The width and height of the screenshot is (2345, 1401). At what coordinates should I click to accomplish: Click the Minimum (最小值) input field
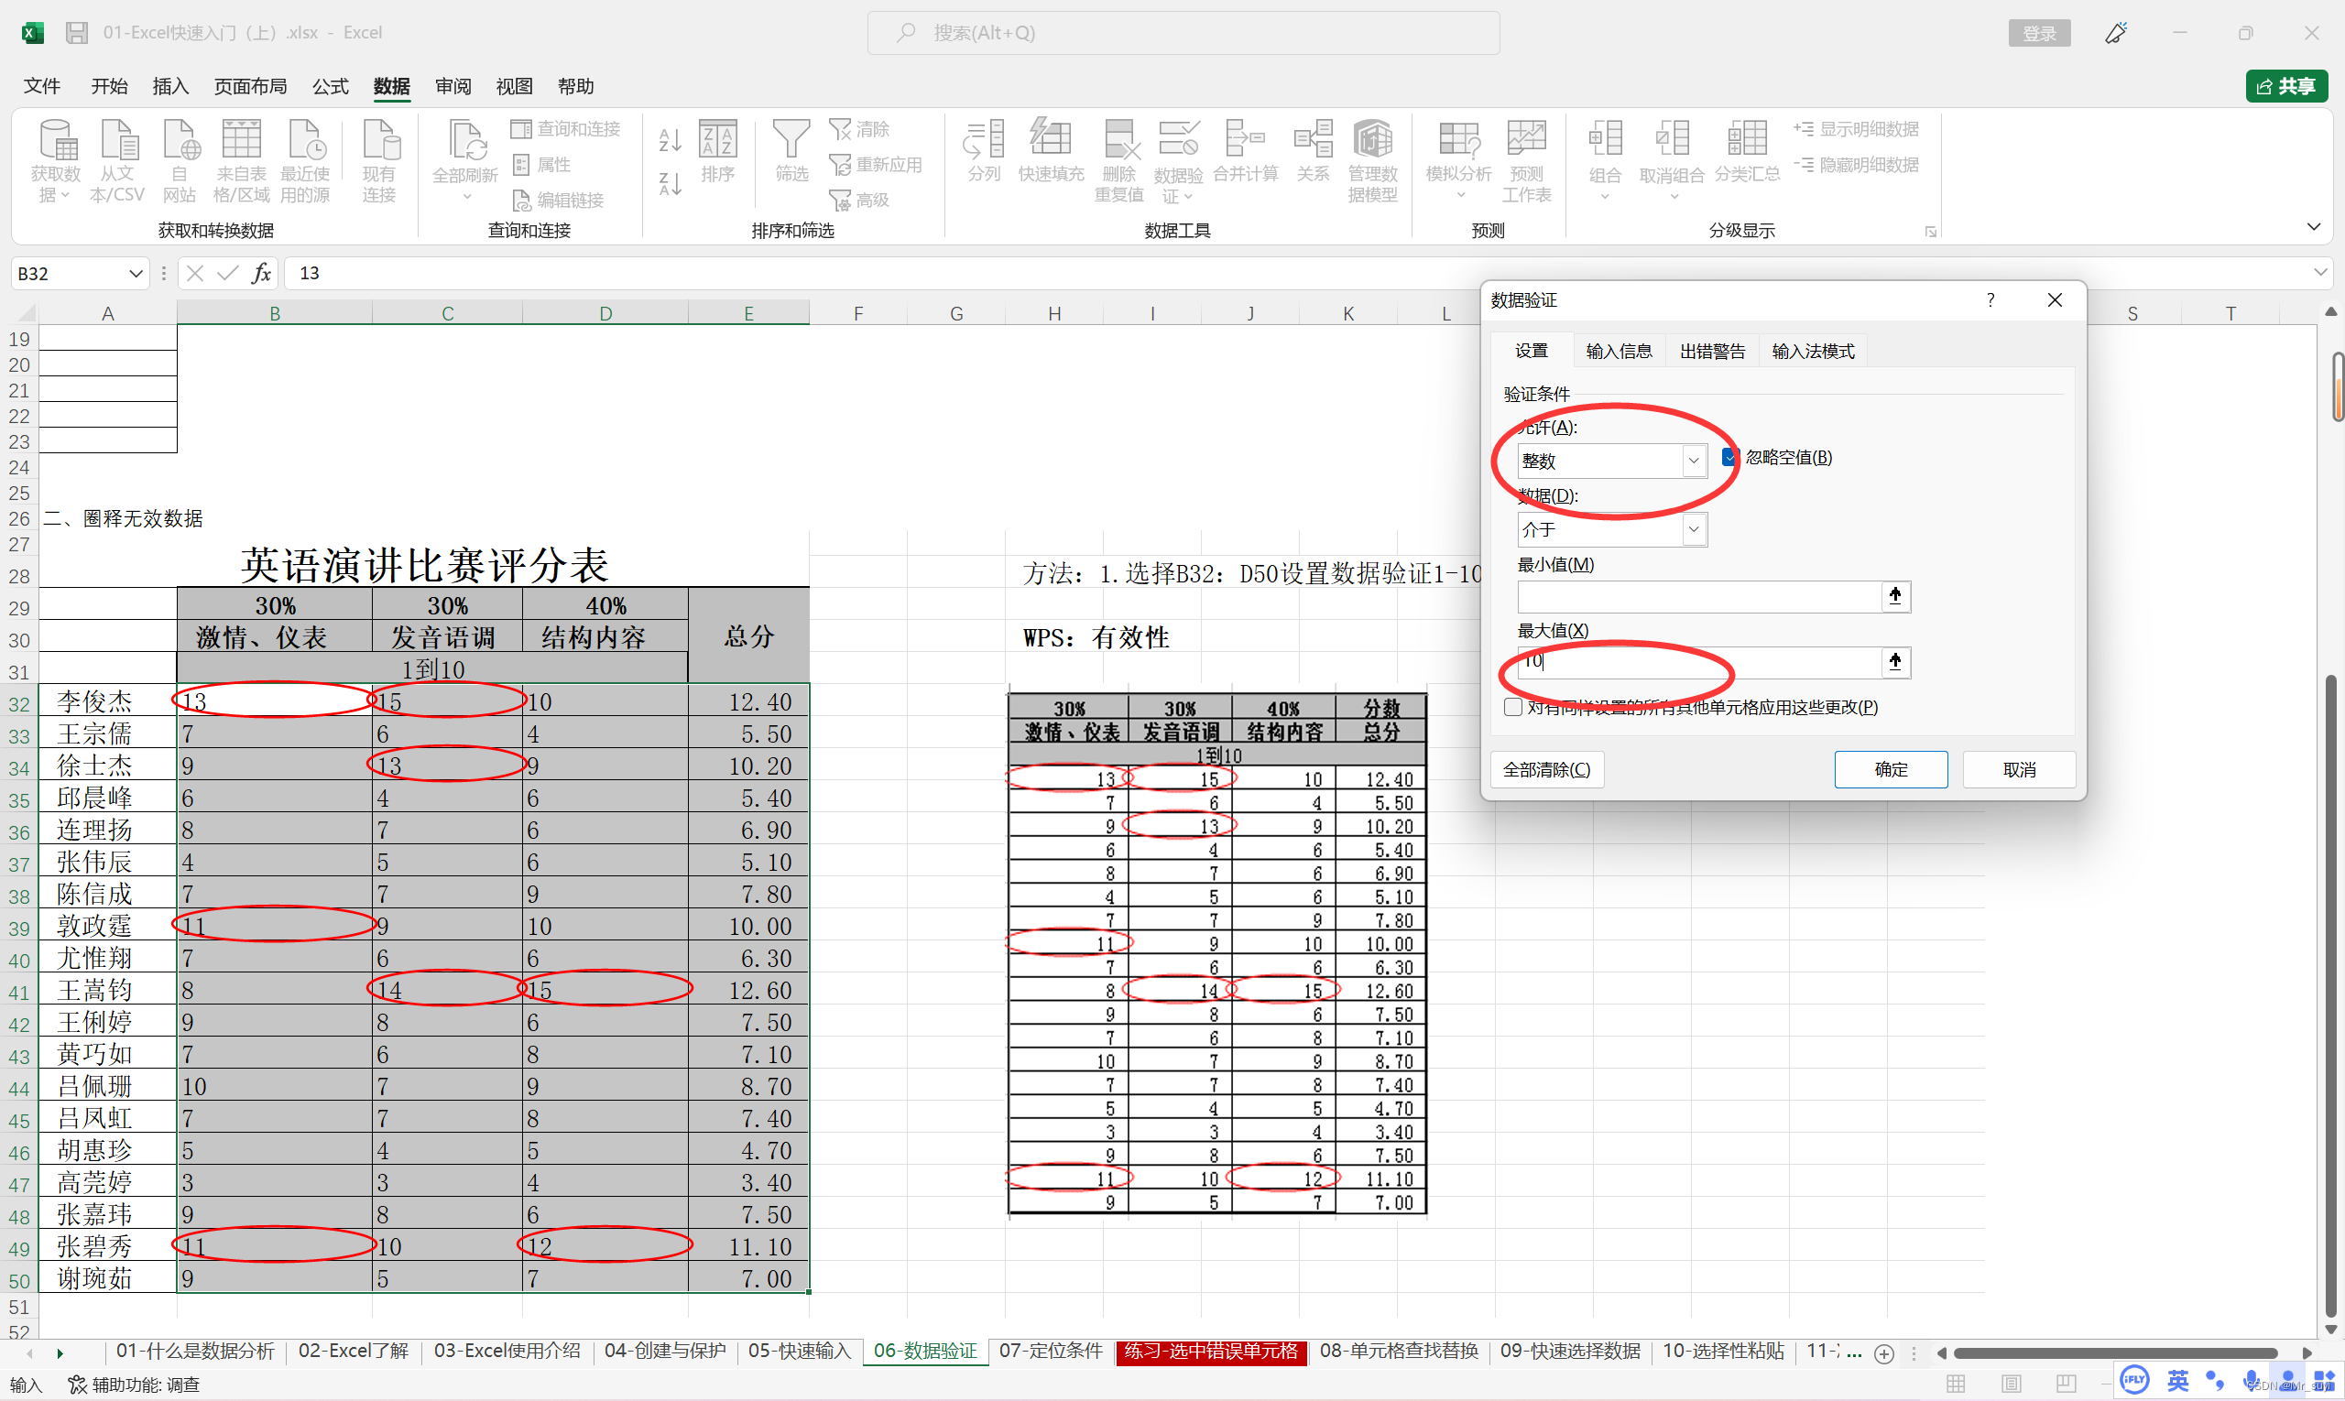[x=1699, y=597]
